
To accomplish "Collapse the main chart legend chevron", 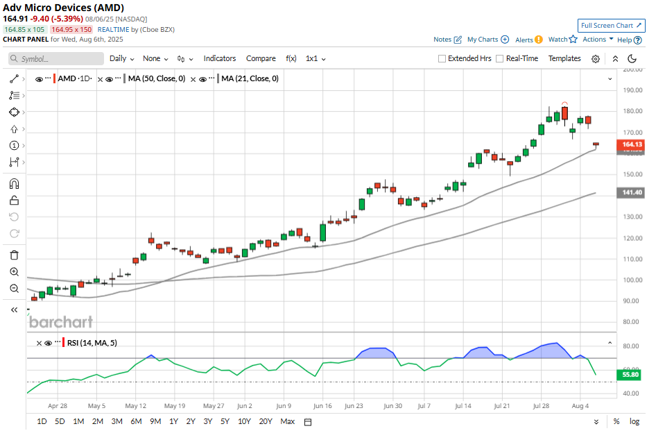I will pos(610,79).
